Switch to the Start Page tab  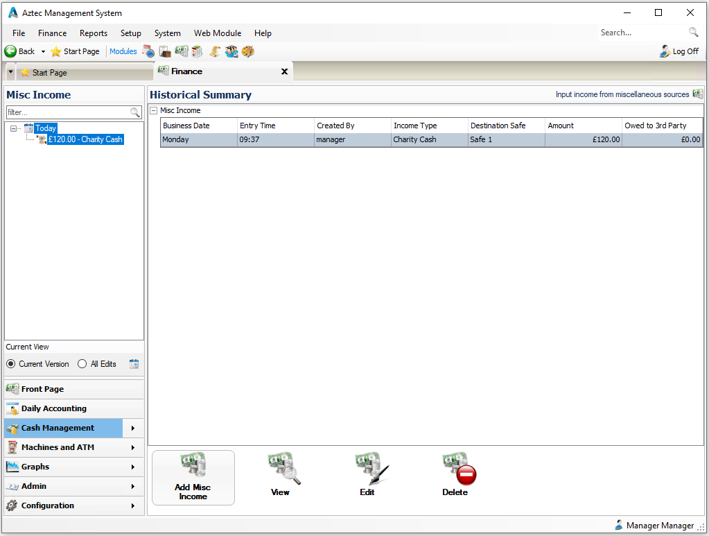(49, 73)
